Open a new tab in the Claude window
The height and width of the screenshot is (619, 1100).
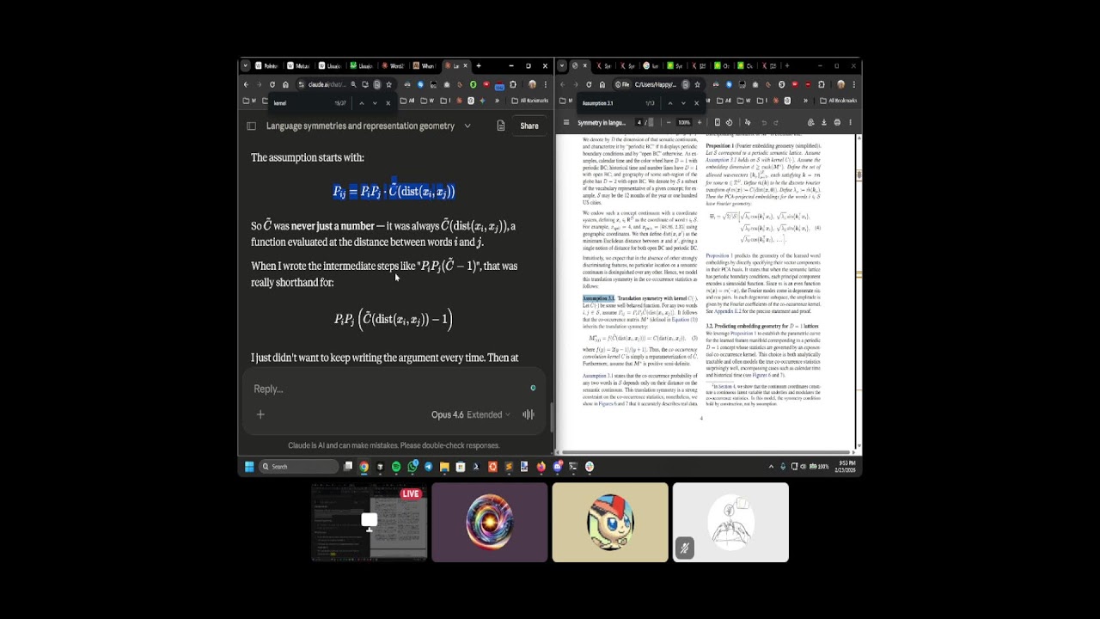coord(479,65)
